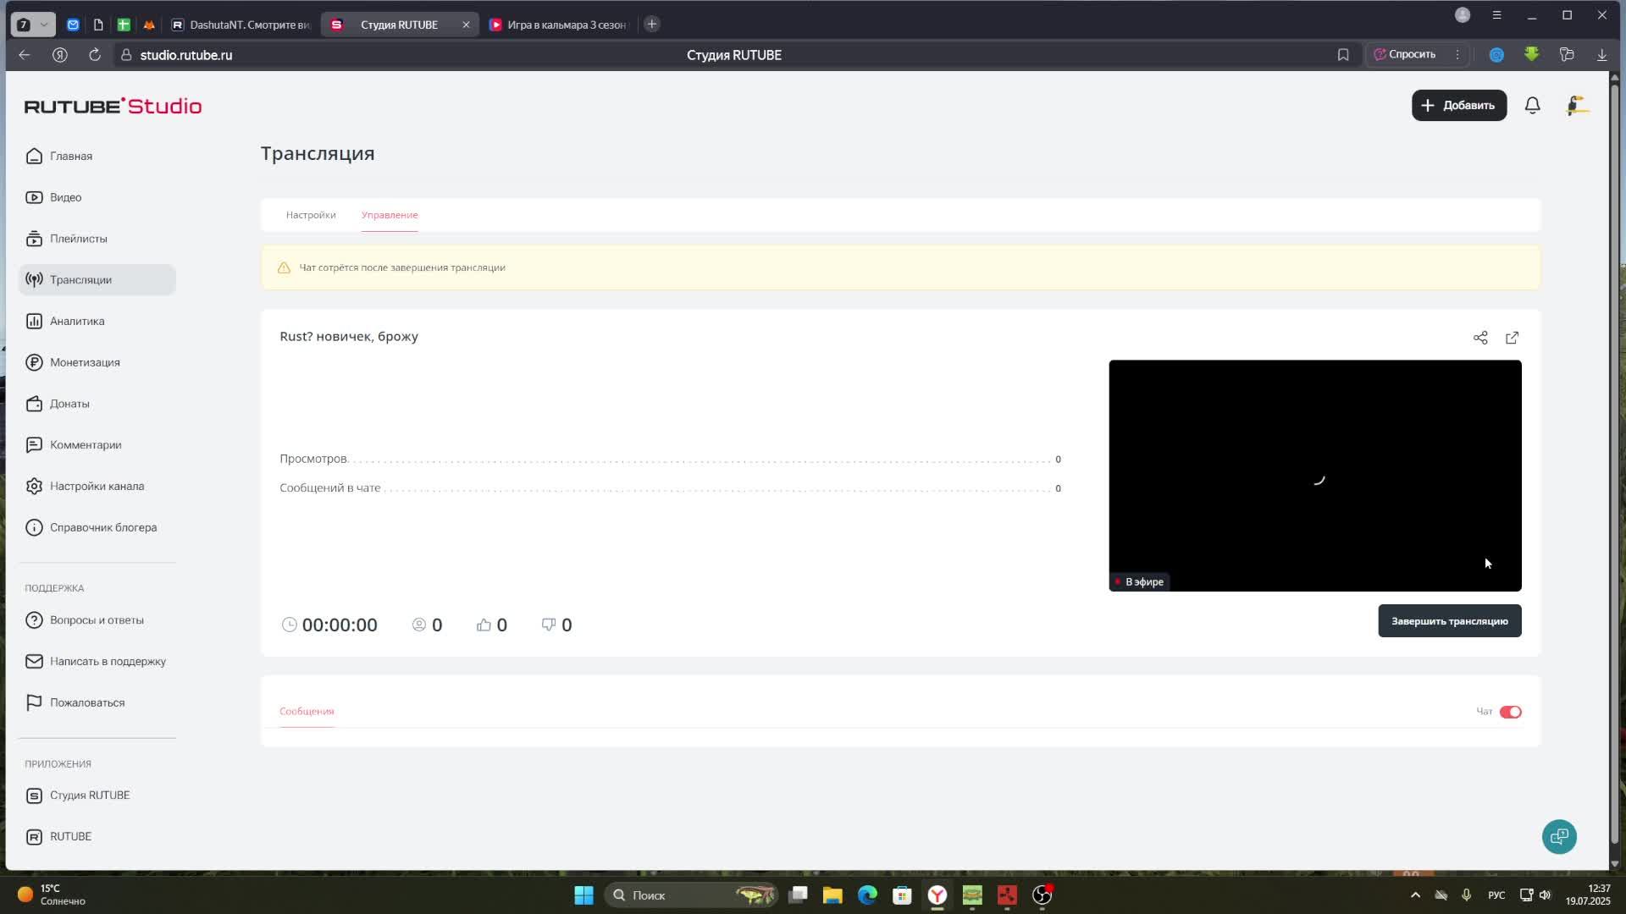Click the RUTUBE Studio logo
Image resolution: width=1626 pixels, height=914 pixels.
click(113, 106)
